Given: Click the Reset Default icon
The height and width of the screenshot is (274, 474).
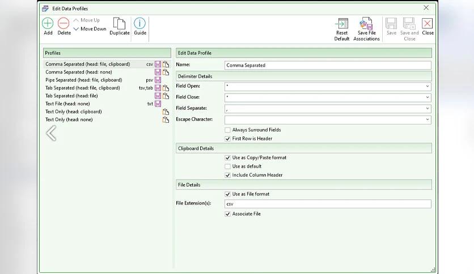Looking at the screenshot, I should (342, 24).
